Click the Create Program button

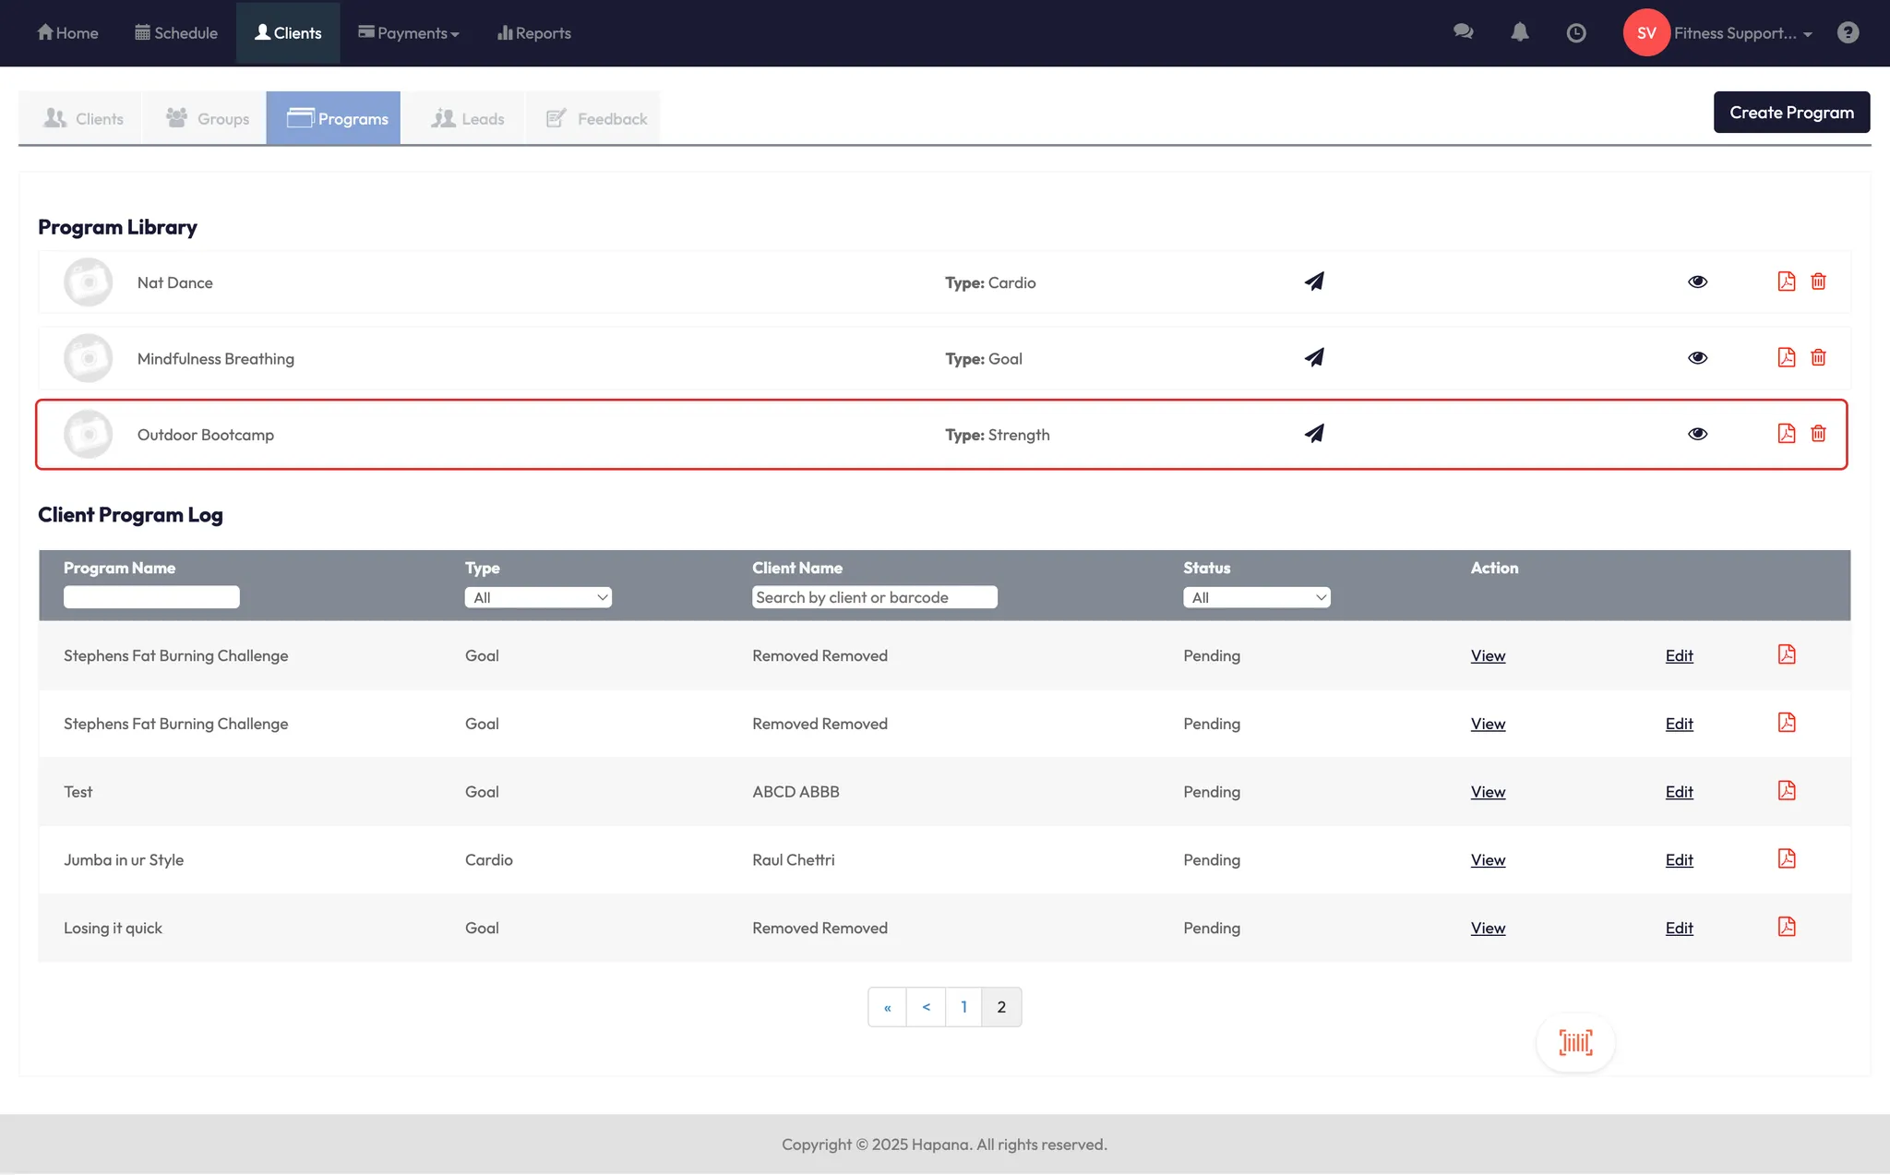[1790, 113]
